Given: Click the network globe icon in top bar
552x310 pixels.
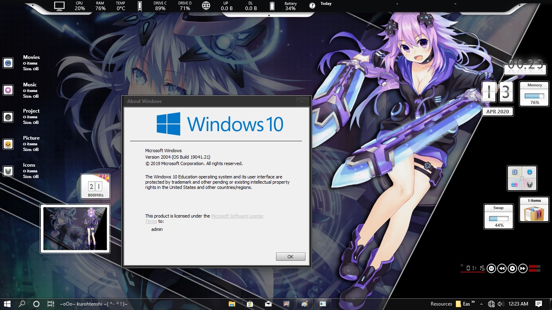Looking at the screenshot, I should tap(206, 6).
